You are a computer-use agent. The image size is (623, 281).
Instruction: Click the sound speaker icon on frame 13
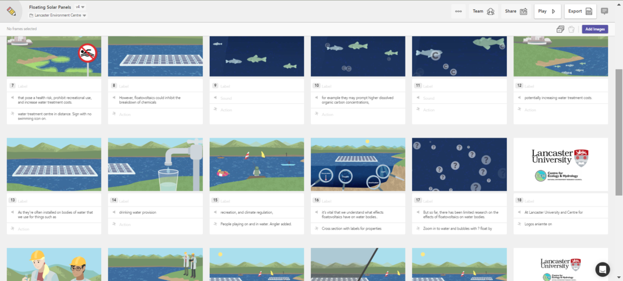coord(12,212)
